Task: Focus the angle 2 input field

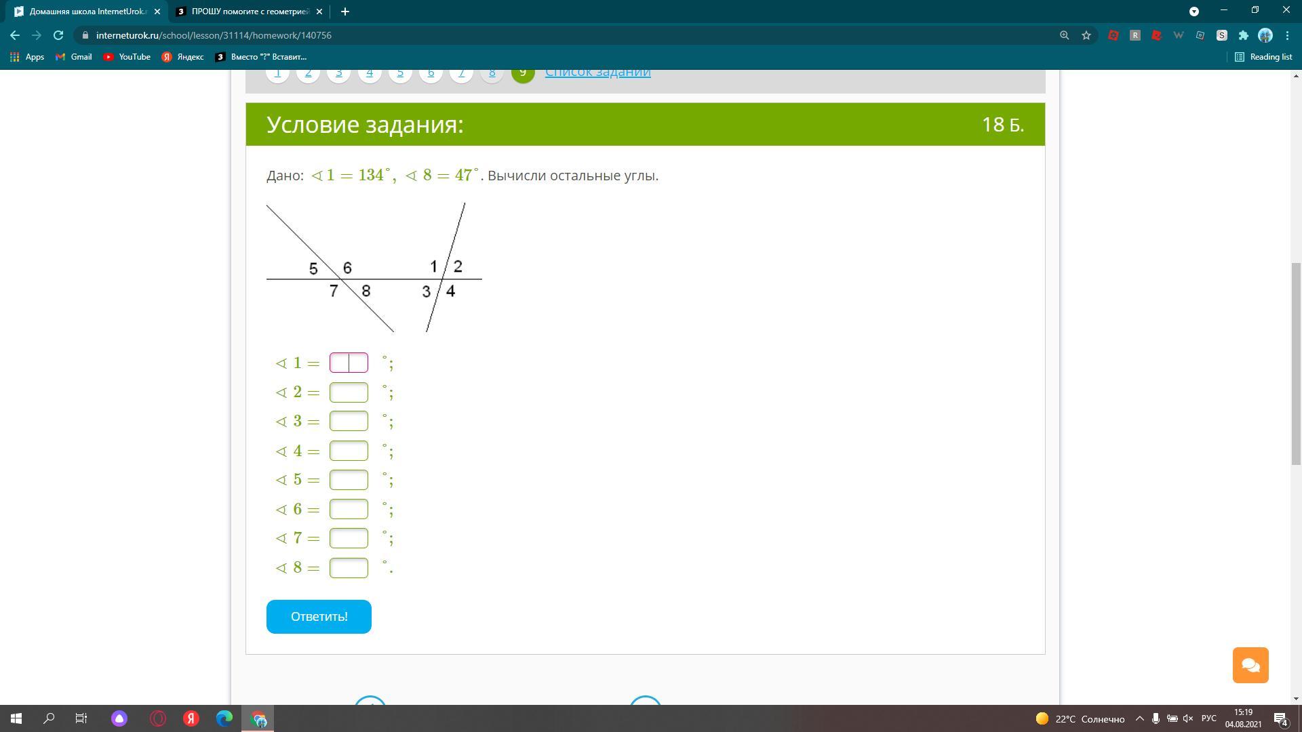Action: 349,392
